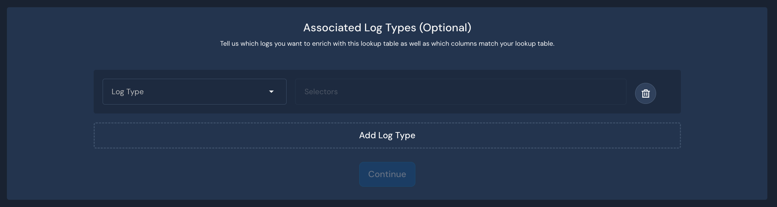Select the Selectors field to add columns
The height and width of the screenshot is (207, 777).
pyautogui.click(x=461, y=91)
